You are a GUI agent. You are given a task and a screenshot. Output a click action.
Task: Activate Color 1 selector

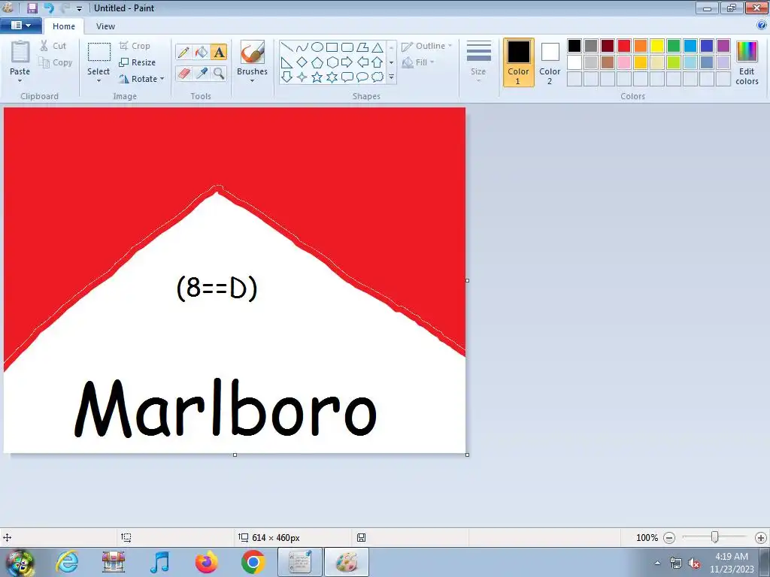519,62
